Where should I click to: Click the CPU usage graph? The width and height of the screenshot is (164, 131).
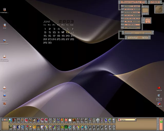pyautogui.click(x=145, y=10)
